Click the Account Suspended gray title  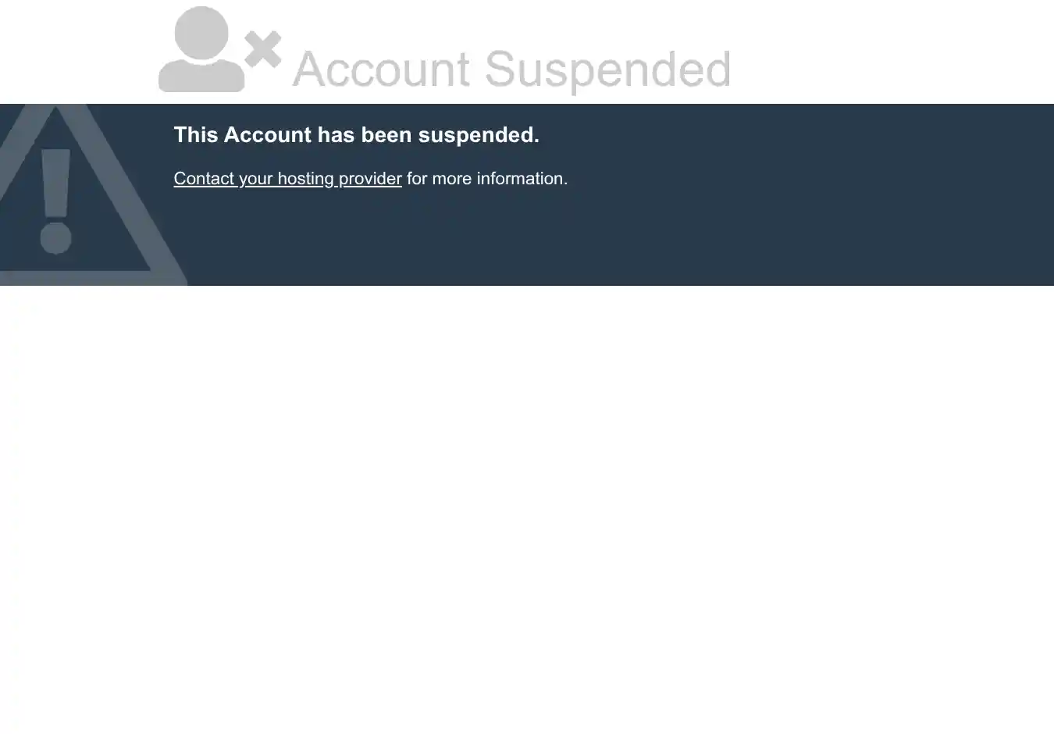[x=511, y=69]
